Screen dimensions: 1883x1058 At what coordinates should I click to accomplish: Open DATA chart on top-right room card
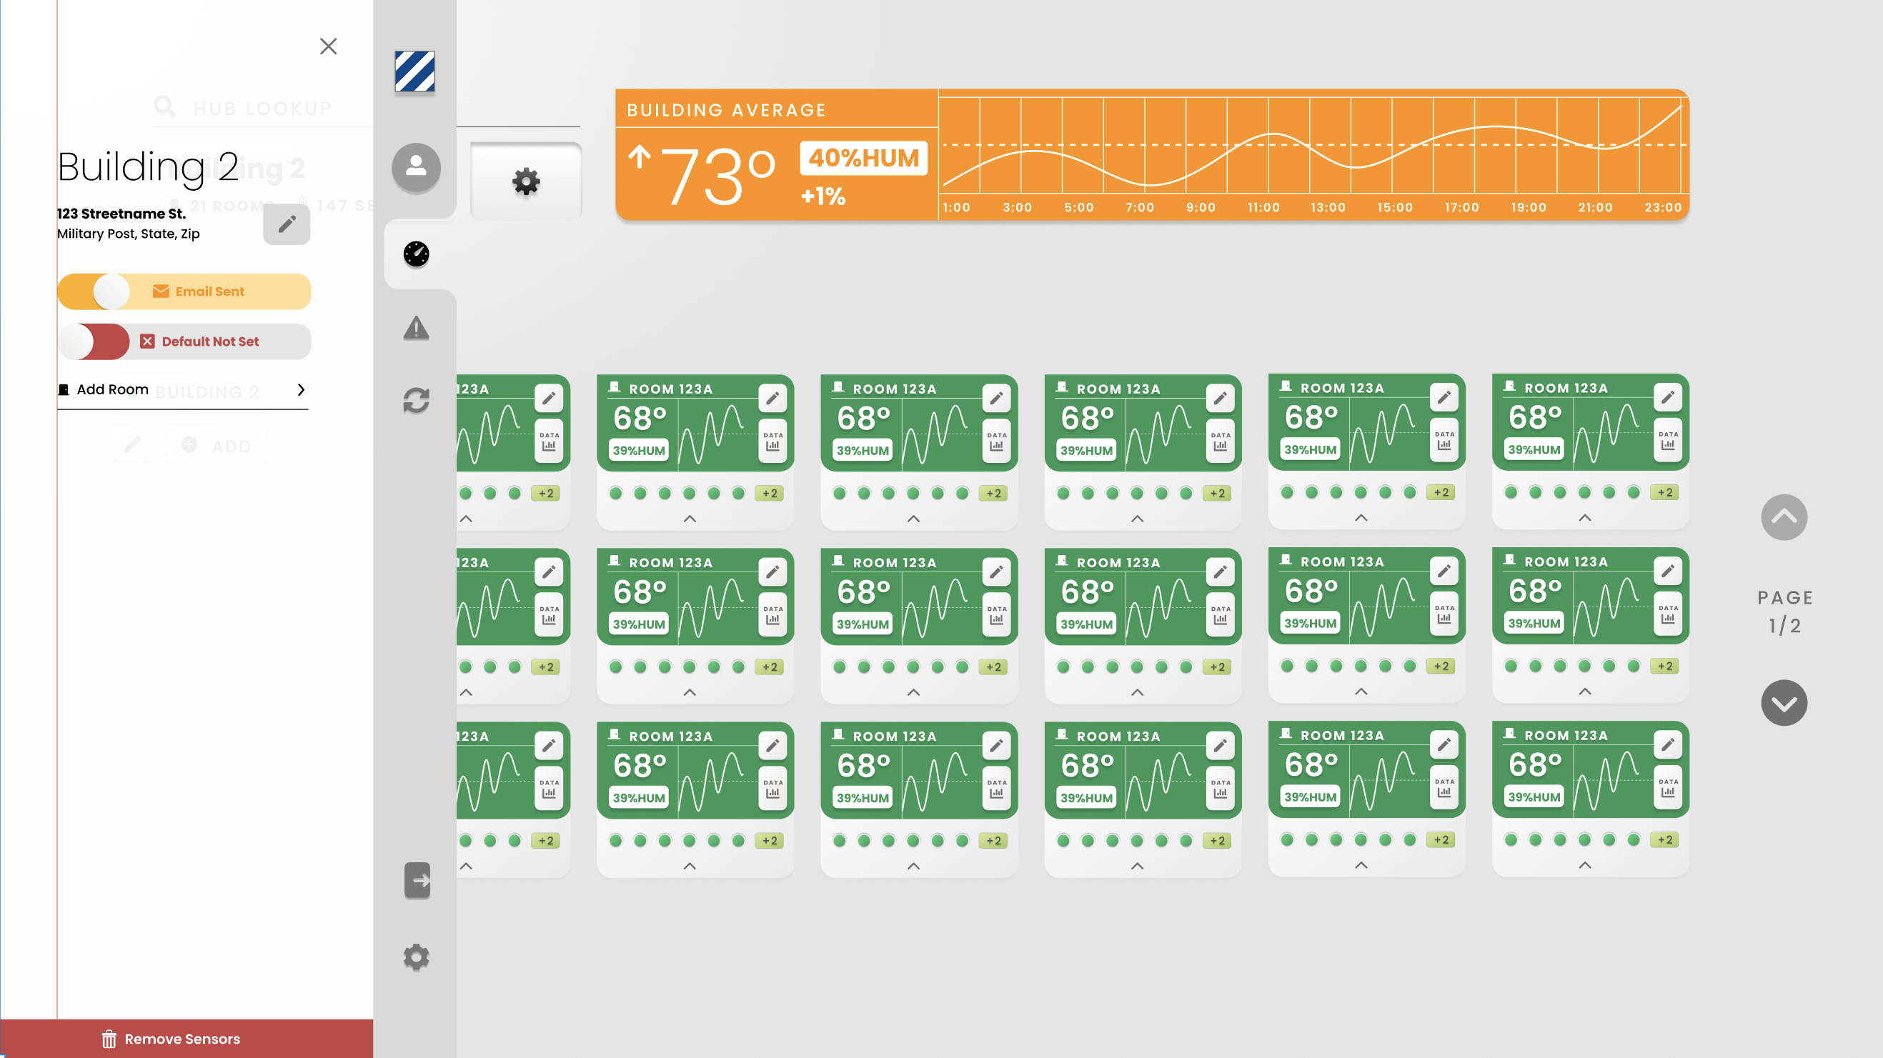pyautogui.click(x=1667, y=441)
